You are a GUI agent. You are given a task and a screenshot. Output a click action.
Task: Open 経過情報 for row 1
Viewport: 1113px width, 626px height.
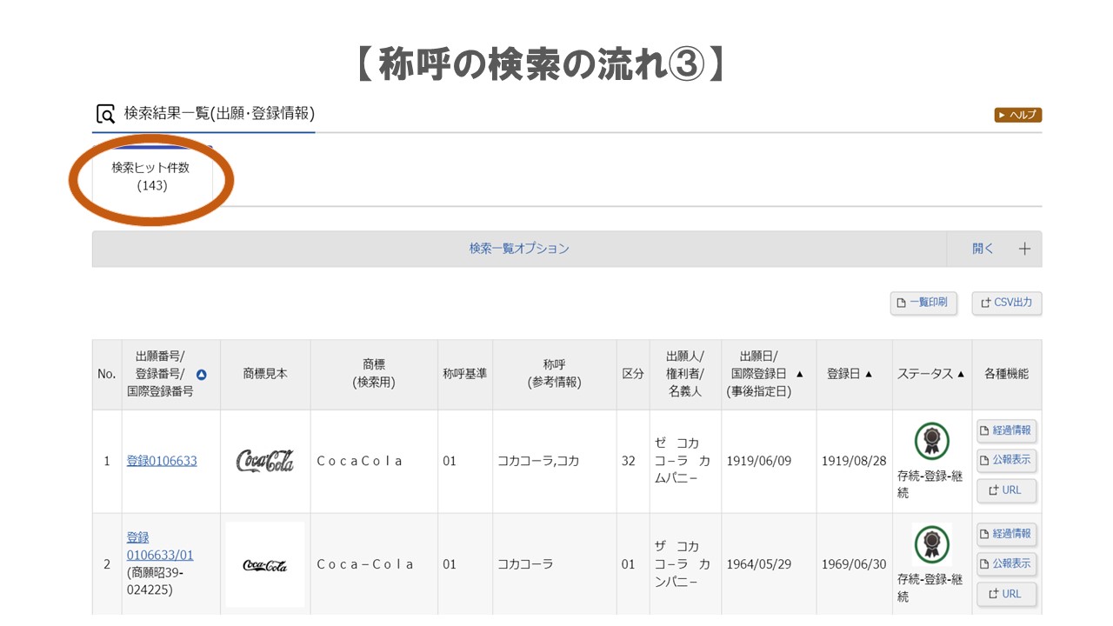[1006, 430]
